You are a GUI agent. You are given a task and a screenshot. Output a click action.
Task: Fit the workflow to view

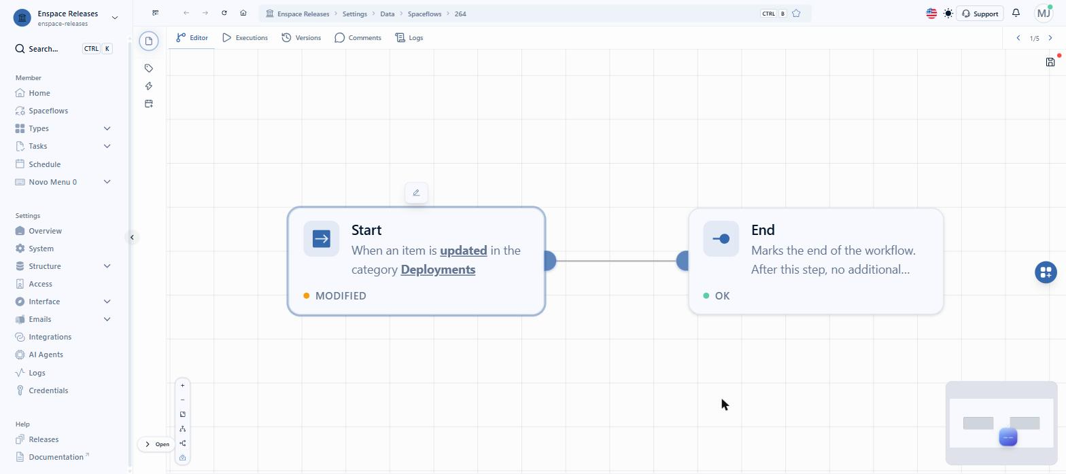182,414
